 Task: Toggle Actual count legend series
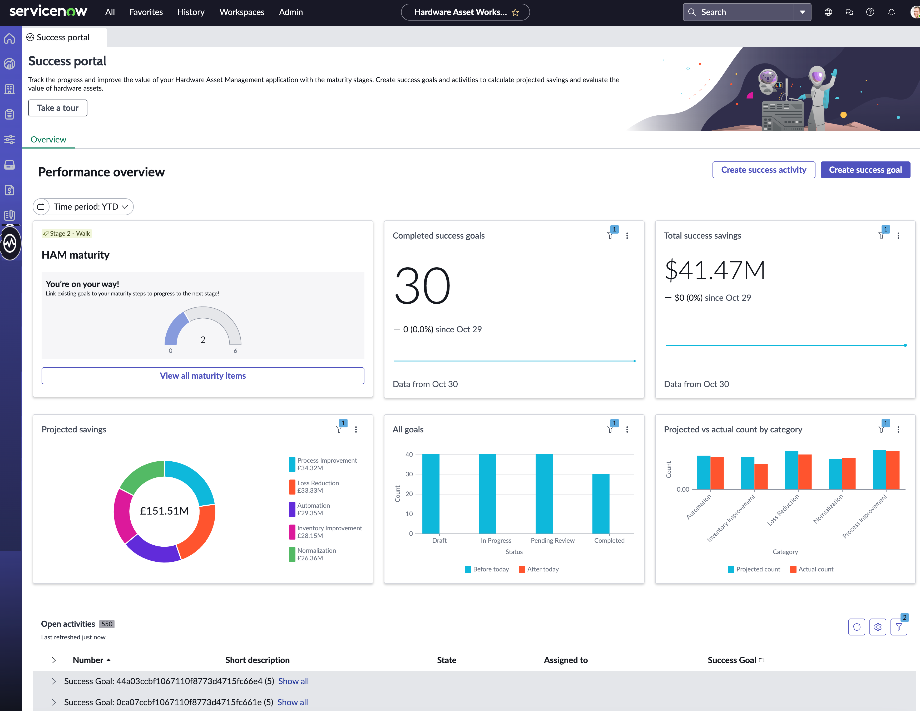point(812,569)
